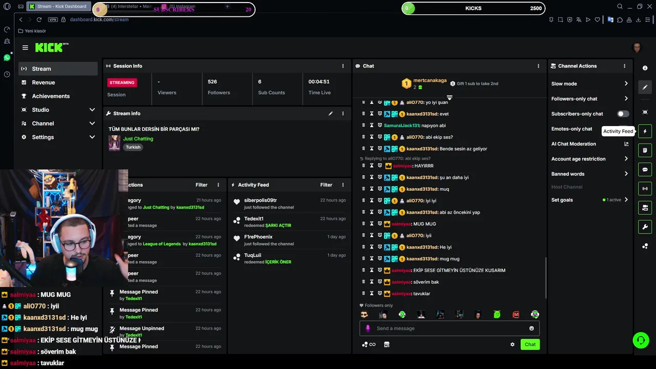Open the shop icon below message box
The width and height of the screenshot is (656, 369).
pos(386,344)
